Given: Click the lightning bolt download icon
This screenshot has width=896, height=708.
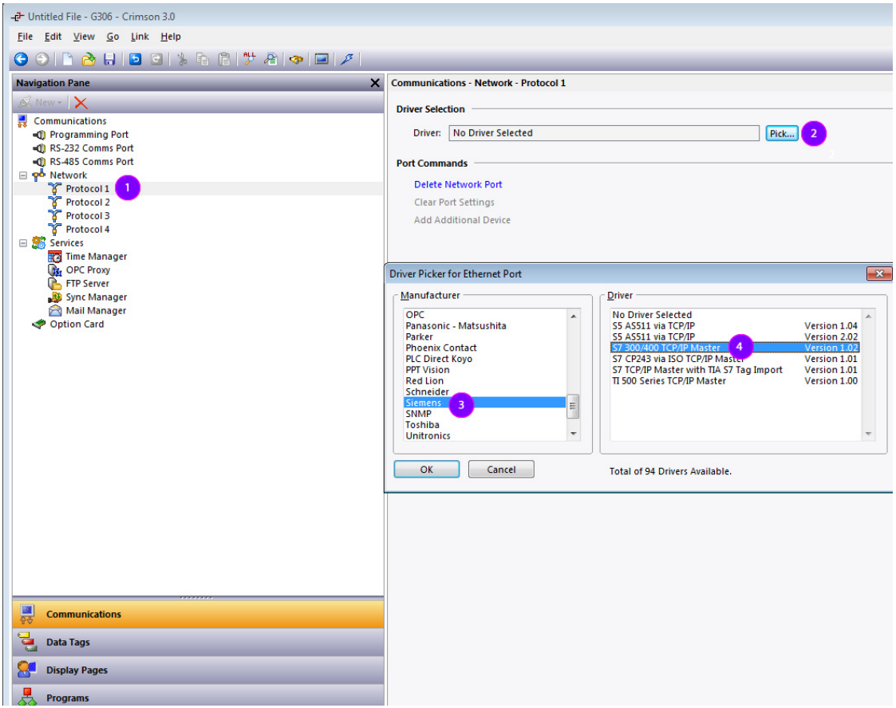Looking at the screenshot, I should tap(347, 59).
